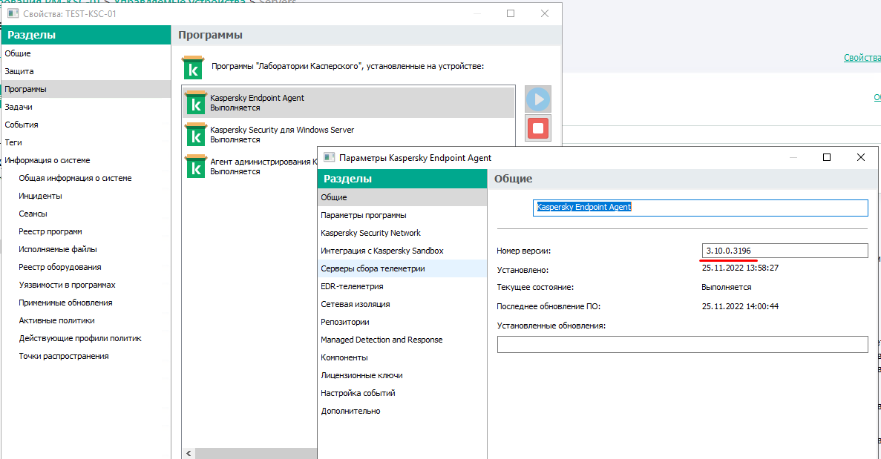Open the Сеансы subsection
Image resolution: width=881 pixels, height=459 pixels.
point(33,214)
